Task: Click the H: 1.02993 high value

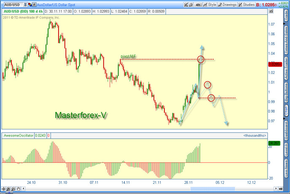Action: [101, 11]
